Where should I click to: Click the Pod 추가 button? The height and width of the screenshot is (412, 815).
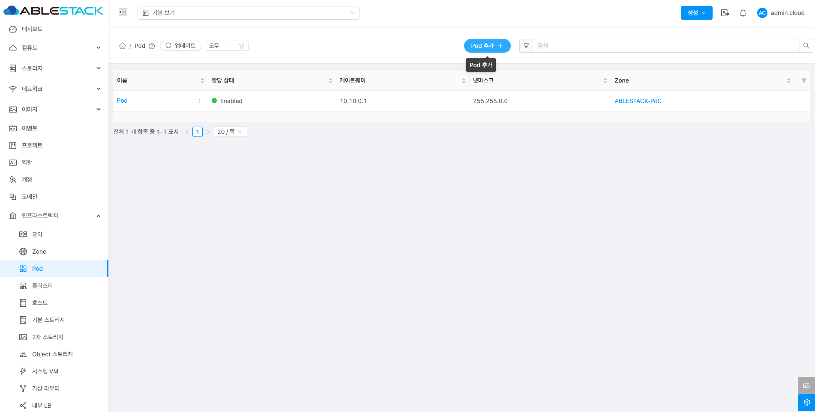pyautogui.click(x=487, y=46)
